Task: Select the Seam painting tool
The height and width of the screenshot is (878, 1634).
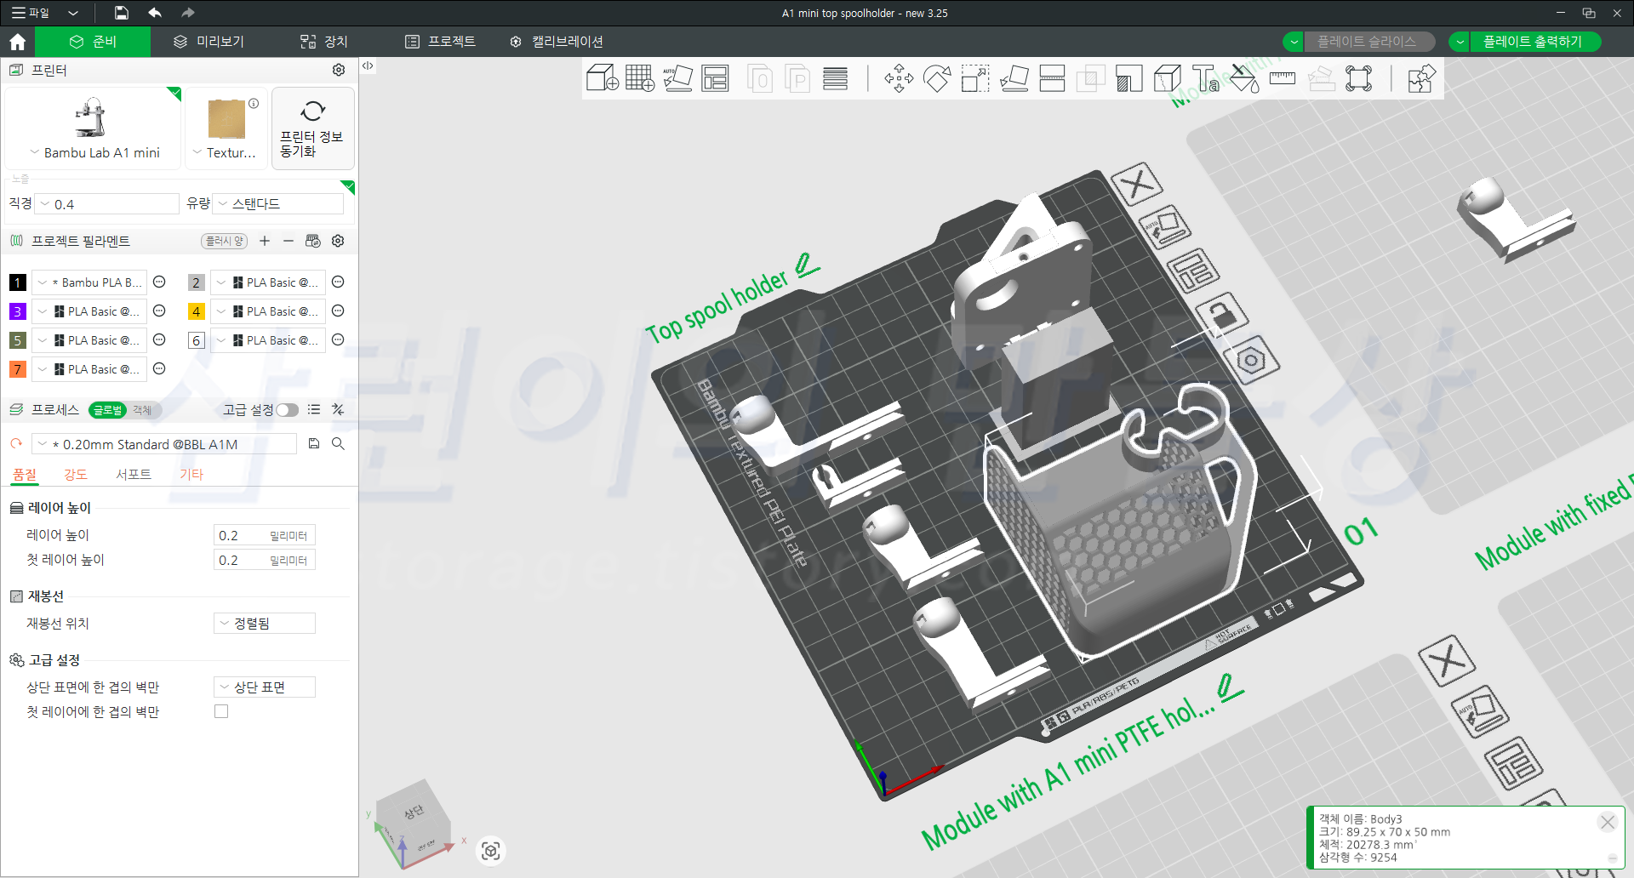Action: pos(1167,79)
